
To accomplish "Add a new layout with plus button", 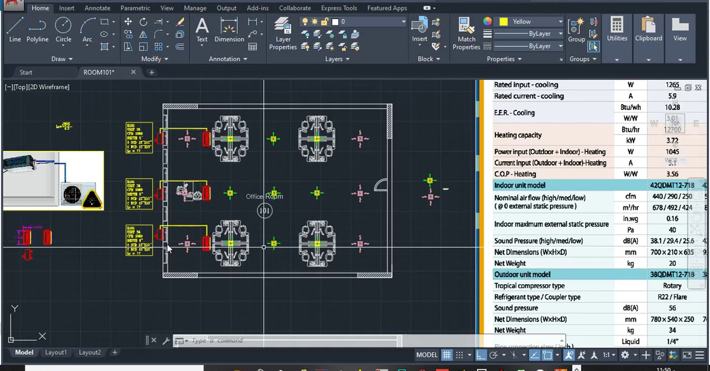I will 115,353.
